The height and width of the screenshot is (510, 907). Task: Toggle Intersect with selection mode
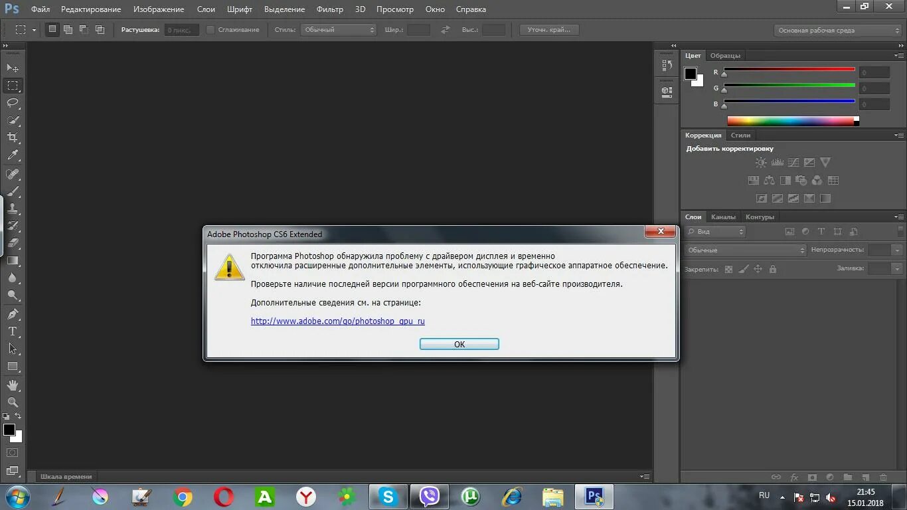pos(100,29)
